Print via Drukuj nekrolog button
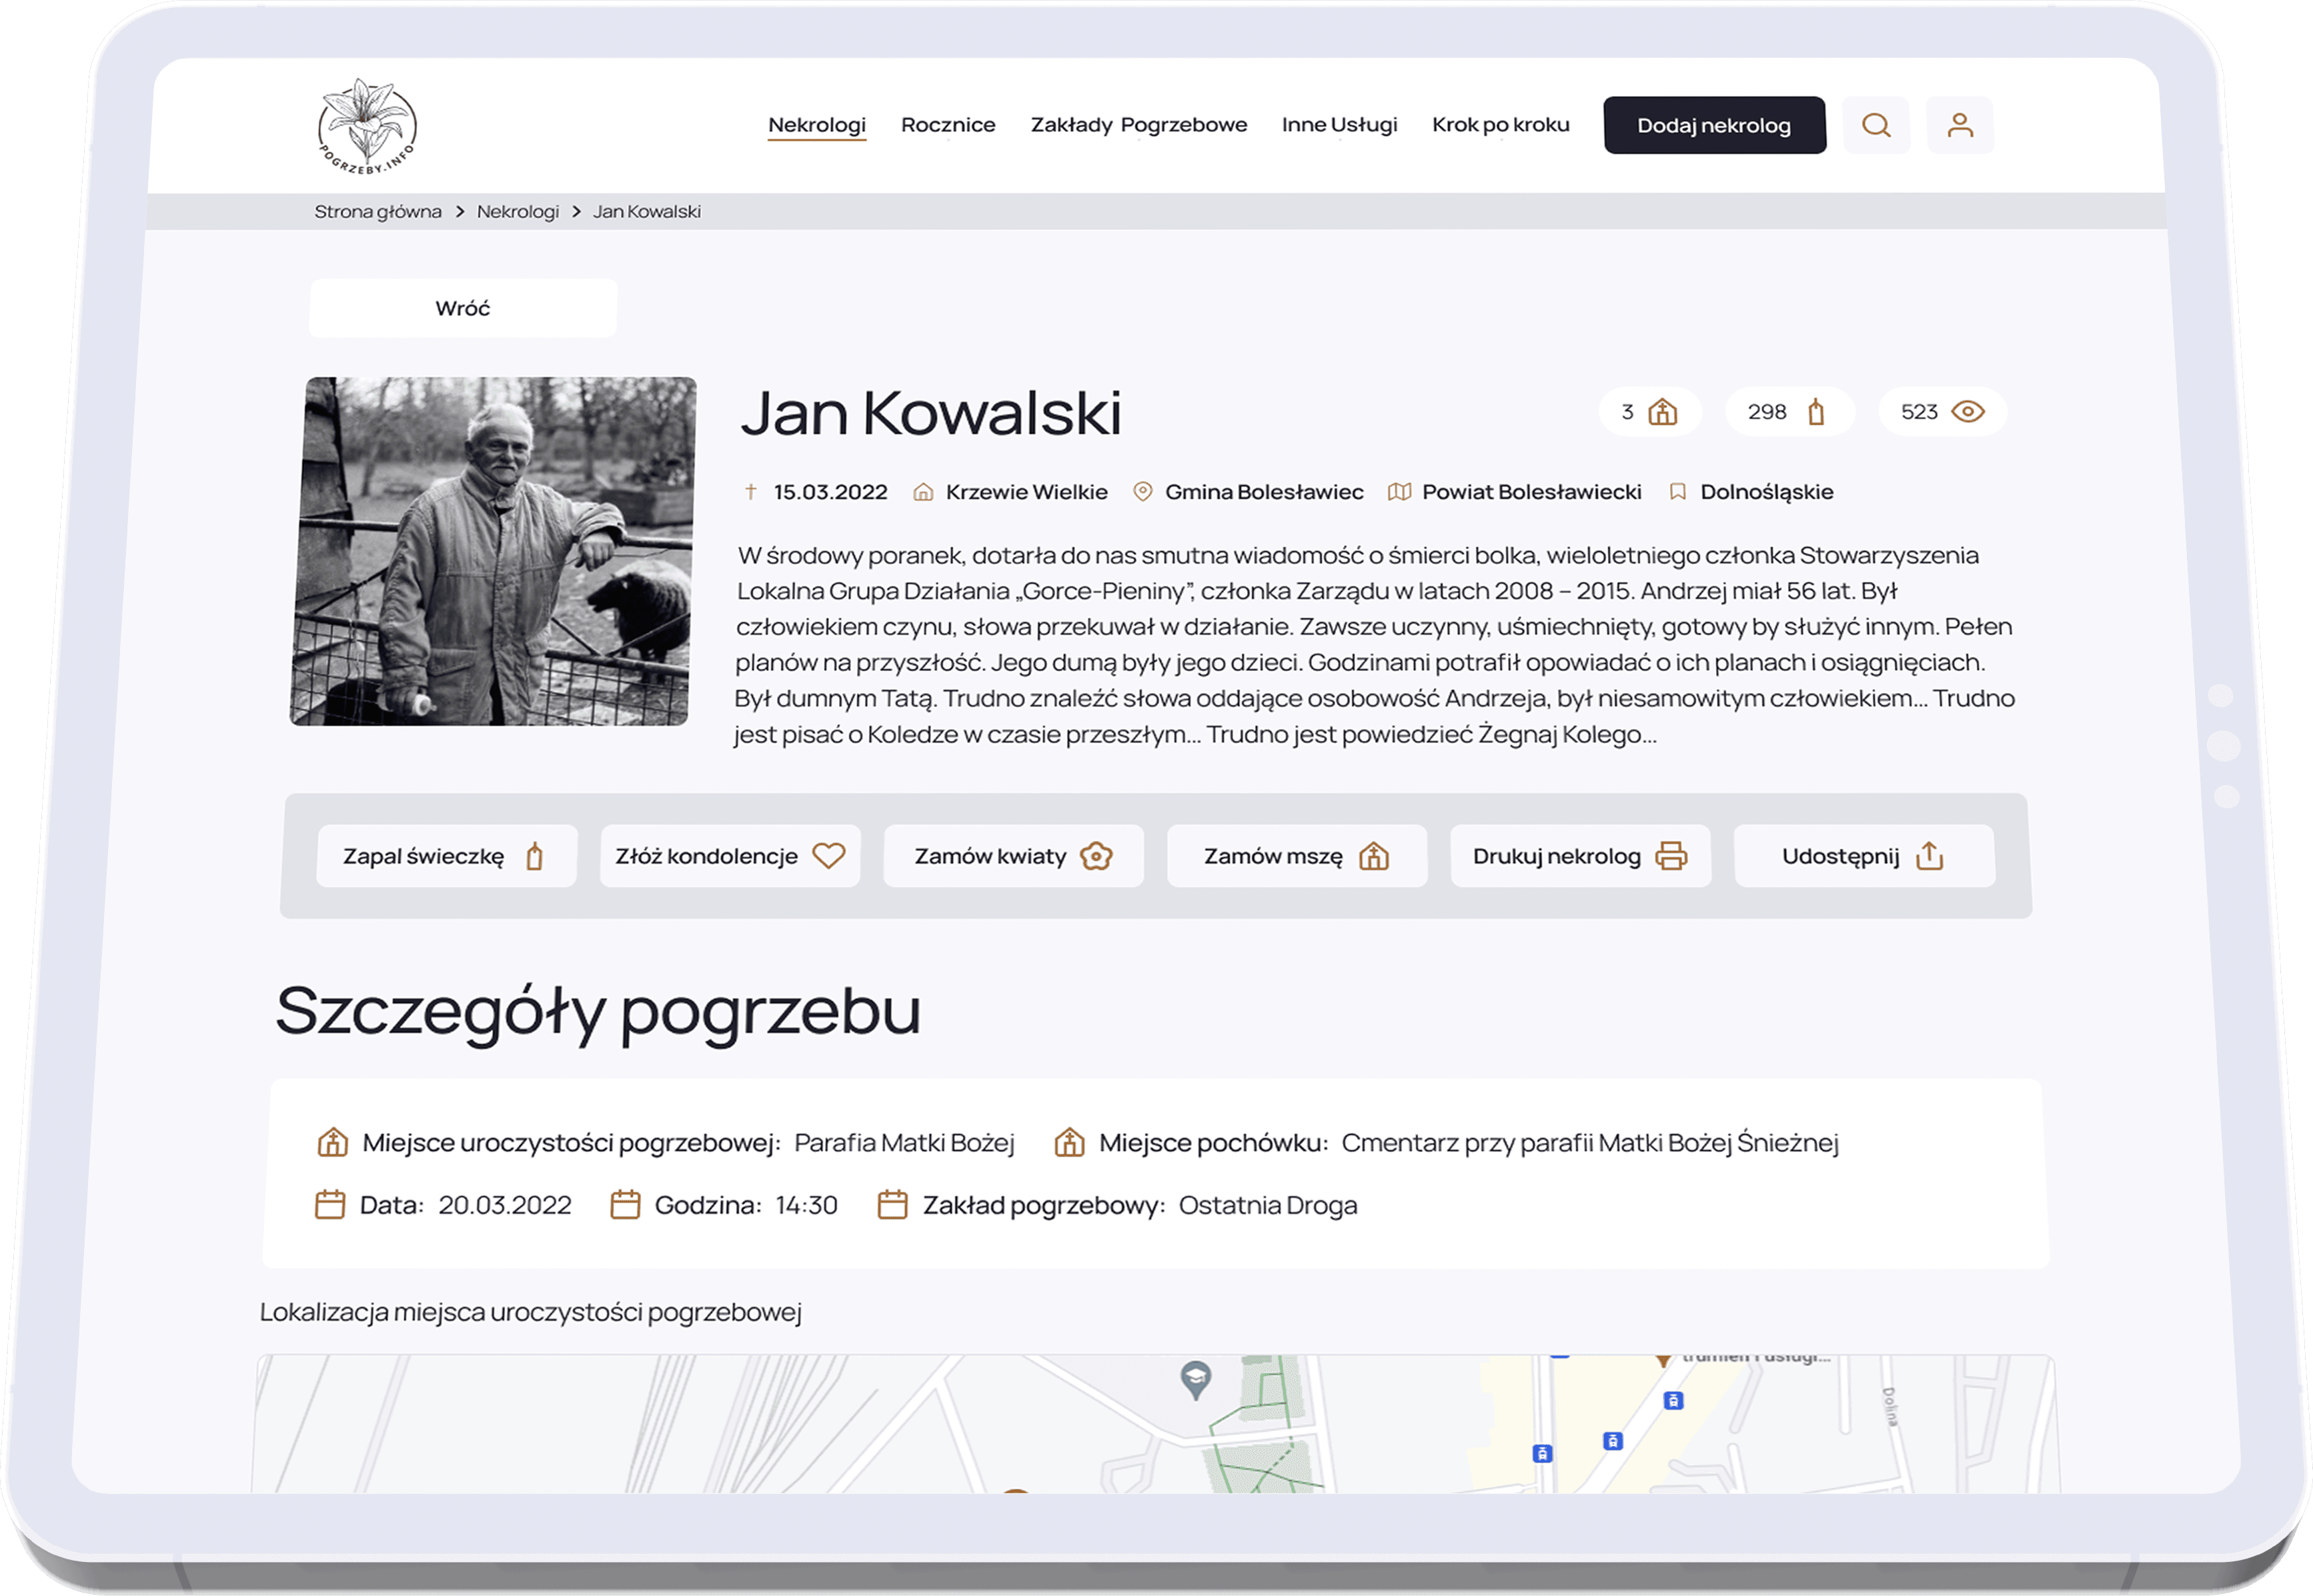 tap(1580, 856)
